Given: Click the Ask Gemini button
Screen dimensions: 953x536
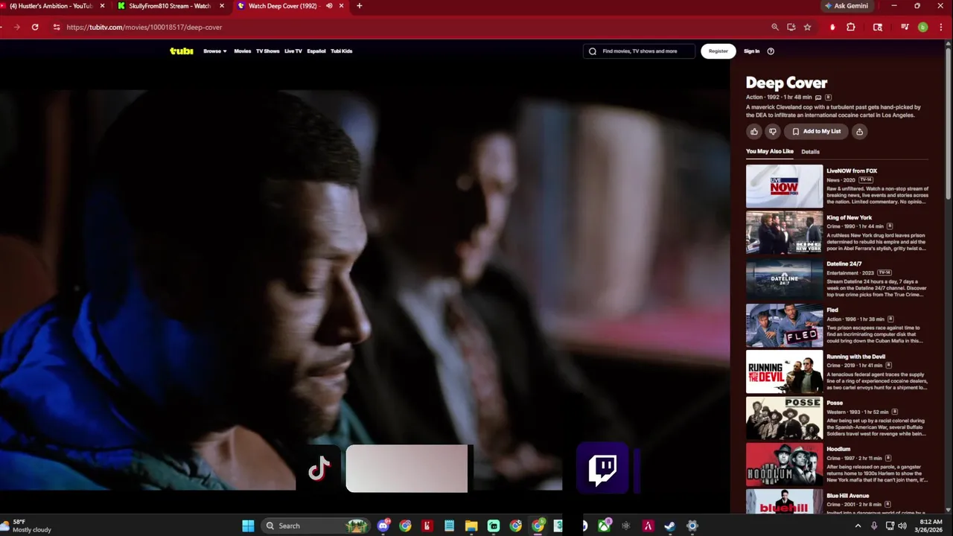Looking at the screenshot, I should point(847,6).
